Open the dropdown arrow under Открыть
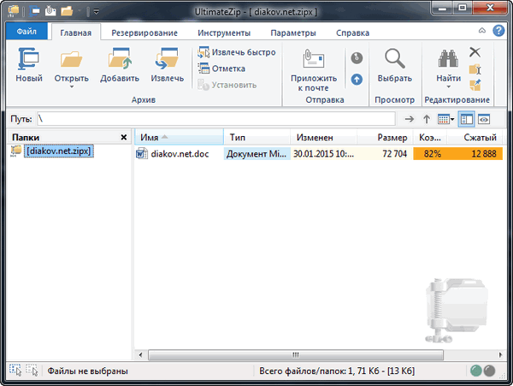Screen dimensions: 513x386 click(x=71, y=86)
